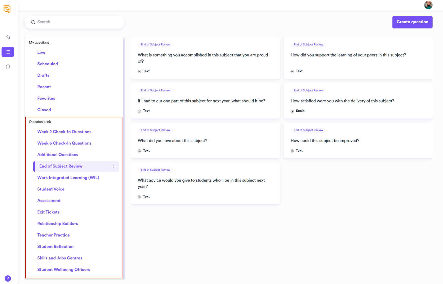Click End of Subject Review tag on first card

coord(155,44)
